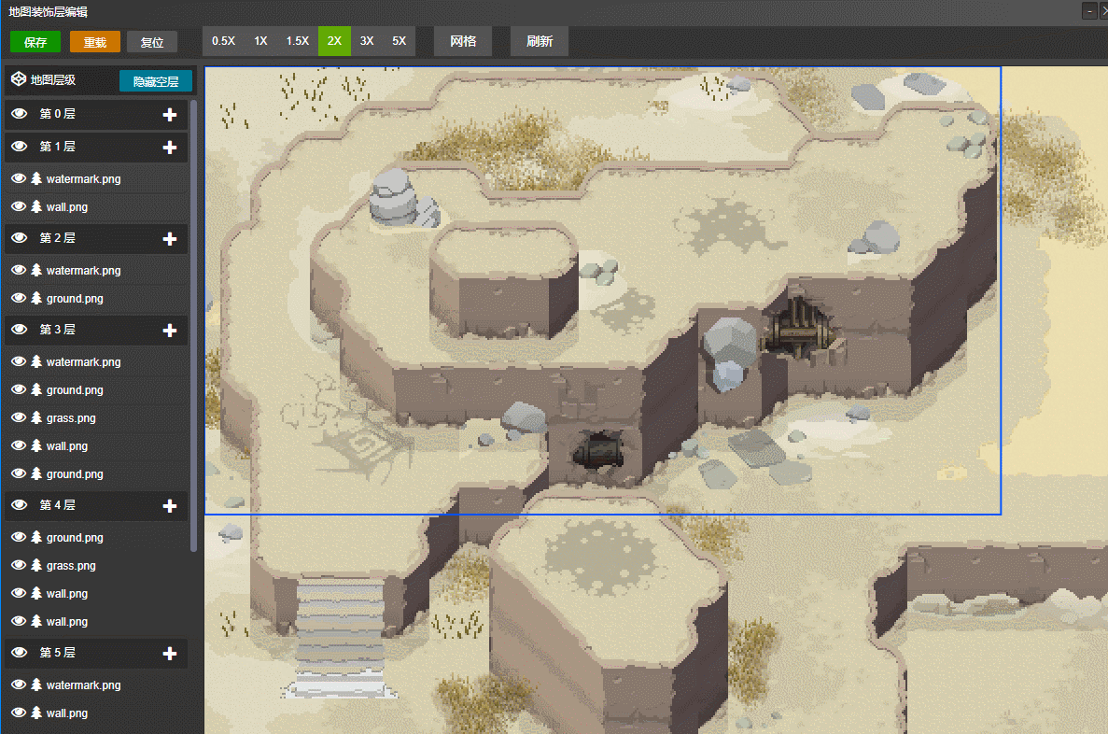Hide watermark.png in 第 5 层
Image resolution: width=1108 pixels, height=734 pixels.
(x=19, y=685)
